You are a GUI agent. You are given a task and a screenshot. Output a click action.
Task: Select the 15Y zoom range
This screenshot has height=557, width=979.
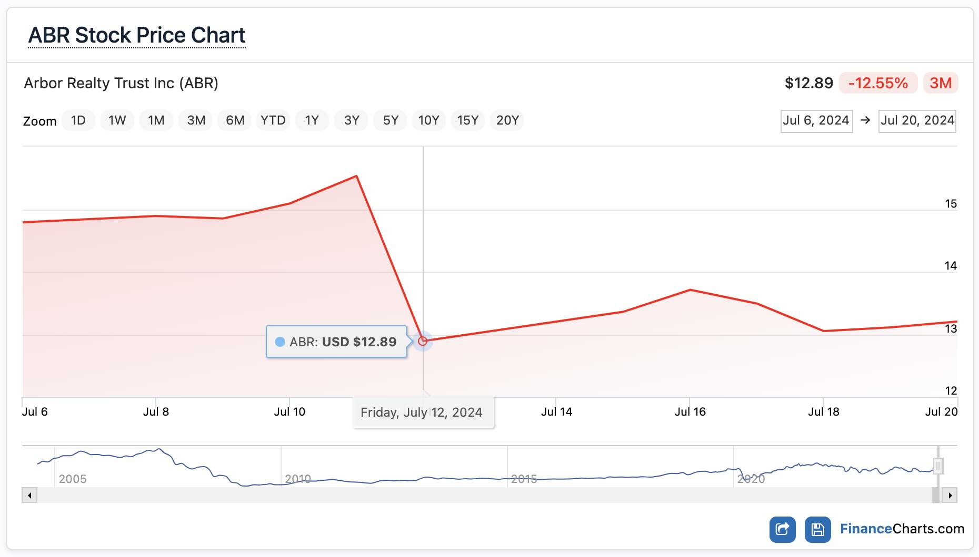click(468, 120)
